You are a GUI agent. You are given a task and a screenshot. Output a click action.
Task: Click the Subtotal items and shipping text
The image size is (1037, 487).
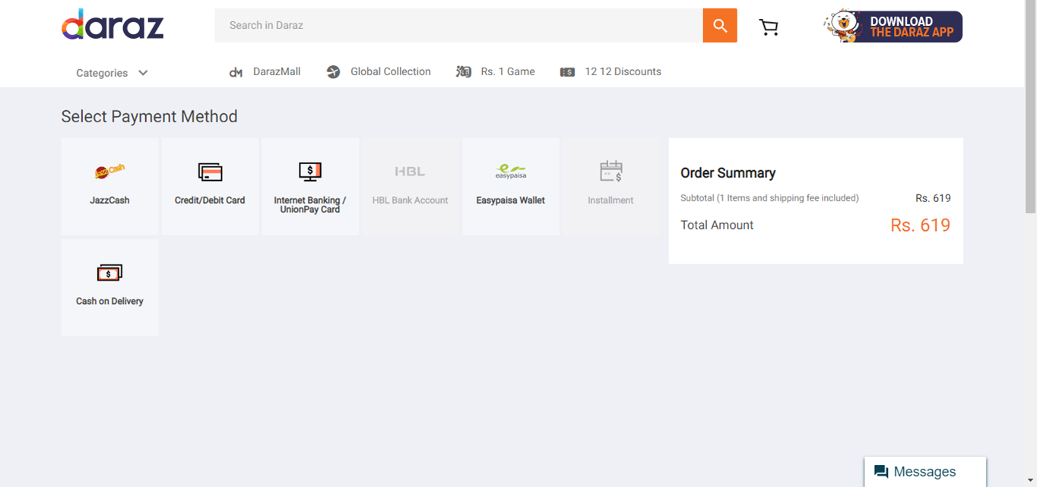point(769,198)
